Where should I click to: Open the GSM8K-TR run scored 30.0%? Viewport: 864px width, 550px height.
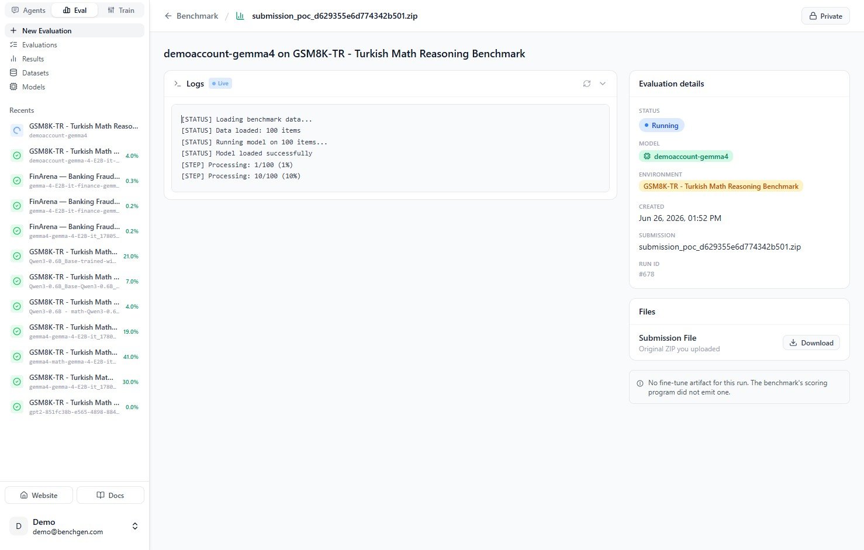click(x=74, y=382)
